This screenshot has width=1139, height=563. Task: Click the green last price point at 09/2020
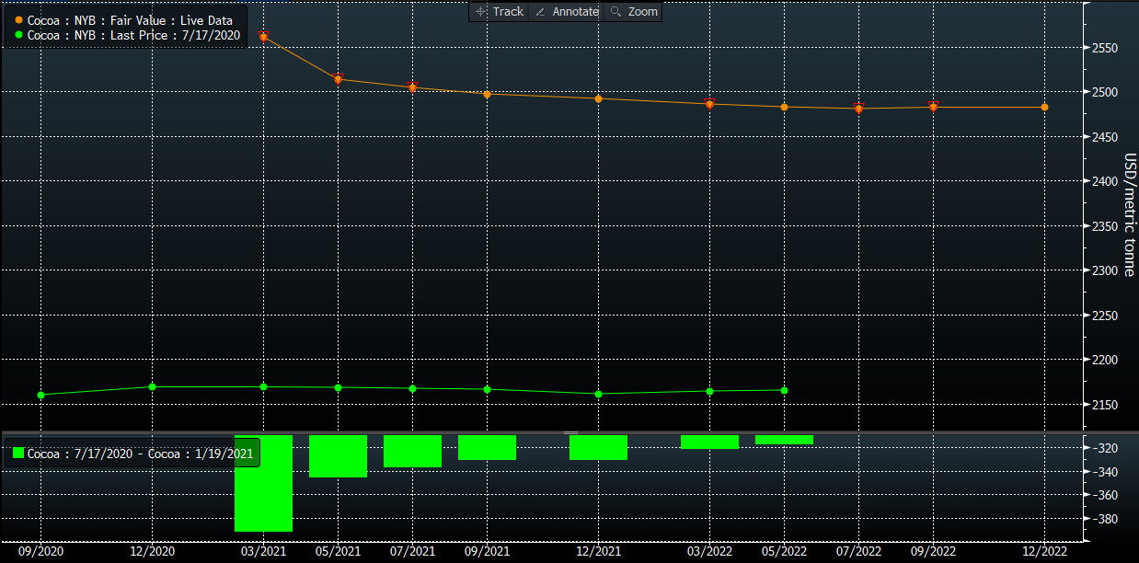(40, 395)
